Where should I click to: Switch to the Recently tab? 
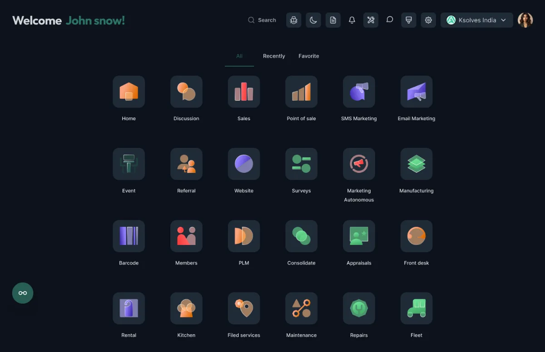pyautogui.click(x=274, y=56)
